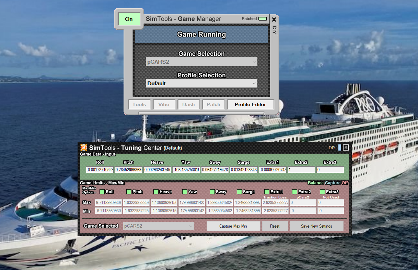This screenshot has height=270, width=418.
Task: Open the Game Selection dropdown showing pCARS2
Action: (201, 62)
